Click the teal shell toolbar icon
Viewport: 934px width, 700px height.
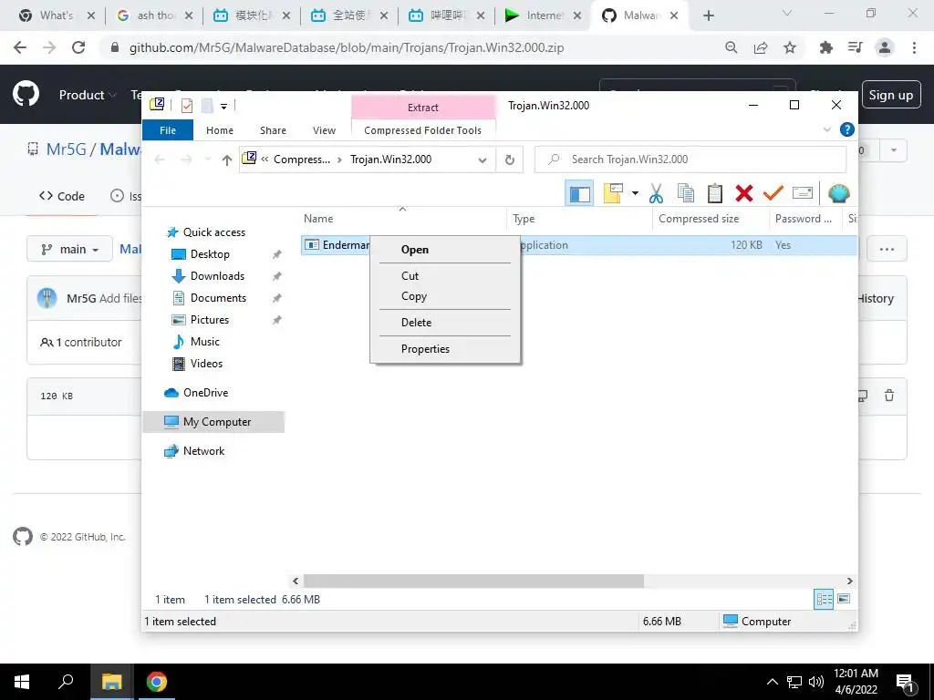839,193
